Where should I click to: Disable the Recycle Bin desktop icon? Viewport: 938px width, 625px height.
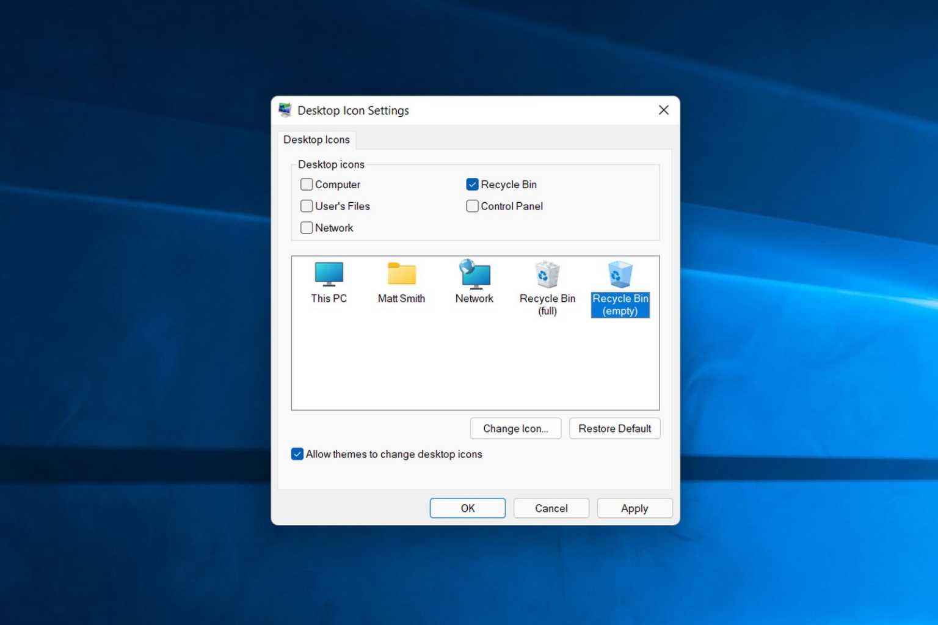pos(472,184)
